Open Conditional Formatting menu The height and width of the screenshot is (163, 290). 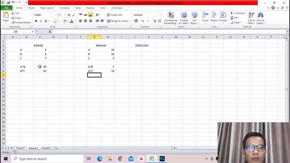coord(171,18)
